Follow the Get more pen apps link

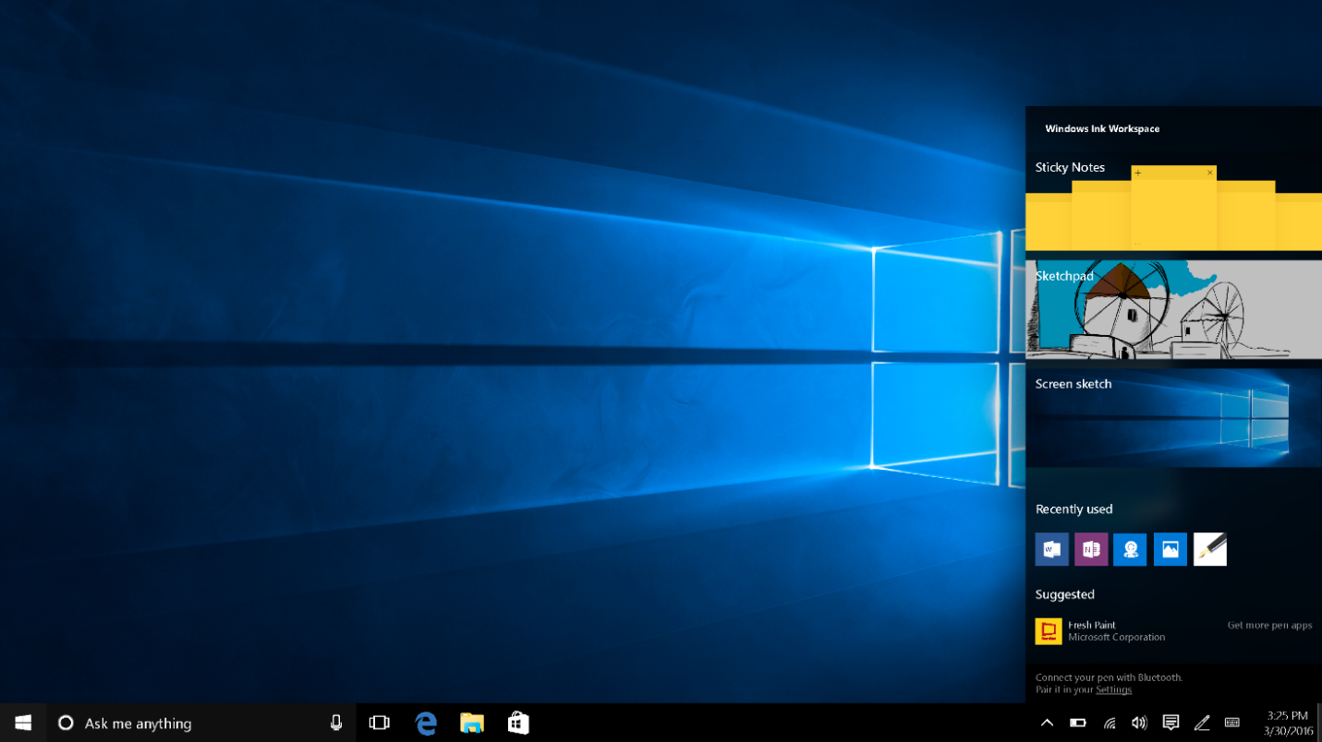tap(1269, 625)
